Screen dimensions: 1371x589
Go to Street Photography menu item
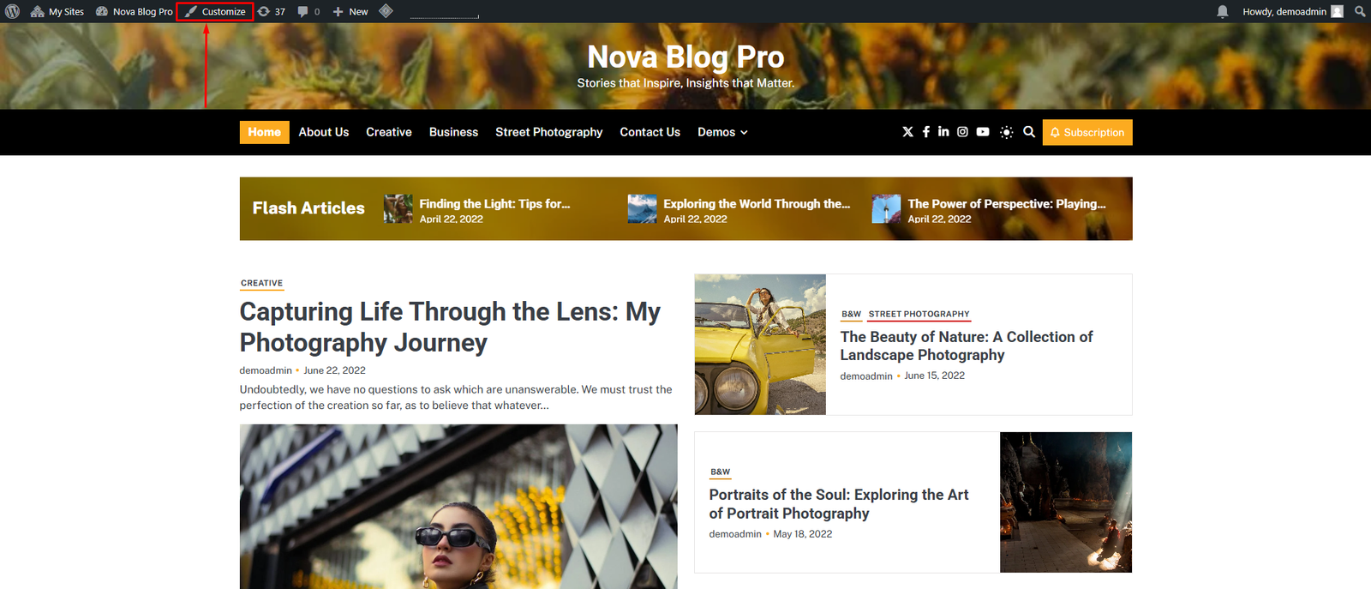548,132
